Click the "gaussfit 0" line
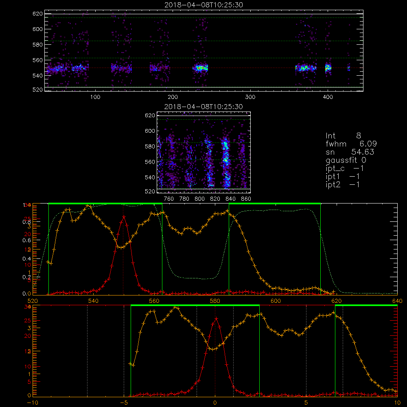The height and width of the screenshot is (407, 407). coord(346,160)
